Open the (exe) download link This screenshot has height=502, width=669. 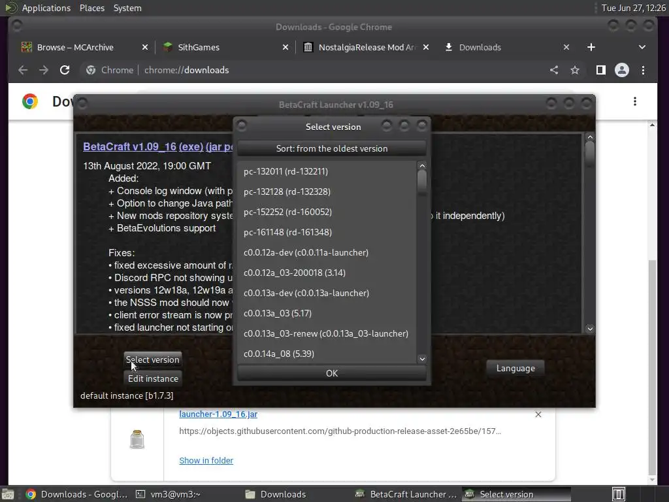click(x=191, y=146)
